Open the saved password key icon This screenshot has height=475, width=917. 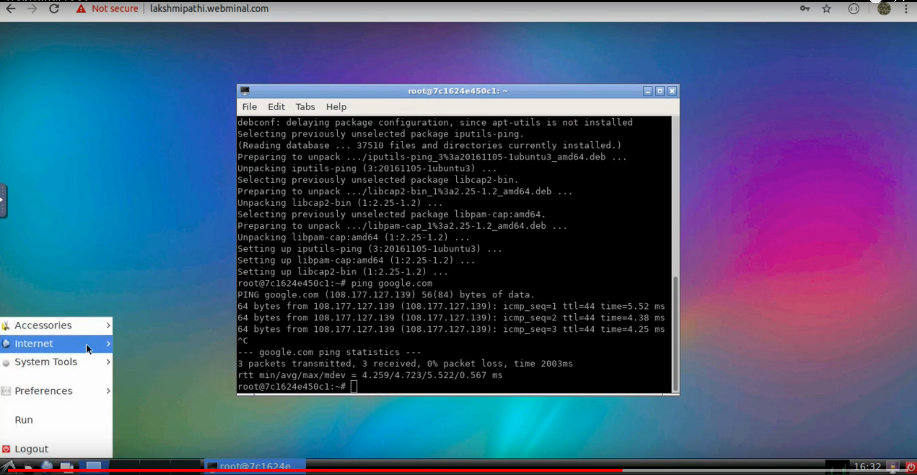point(804,9)
